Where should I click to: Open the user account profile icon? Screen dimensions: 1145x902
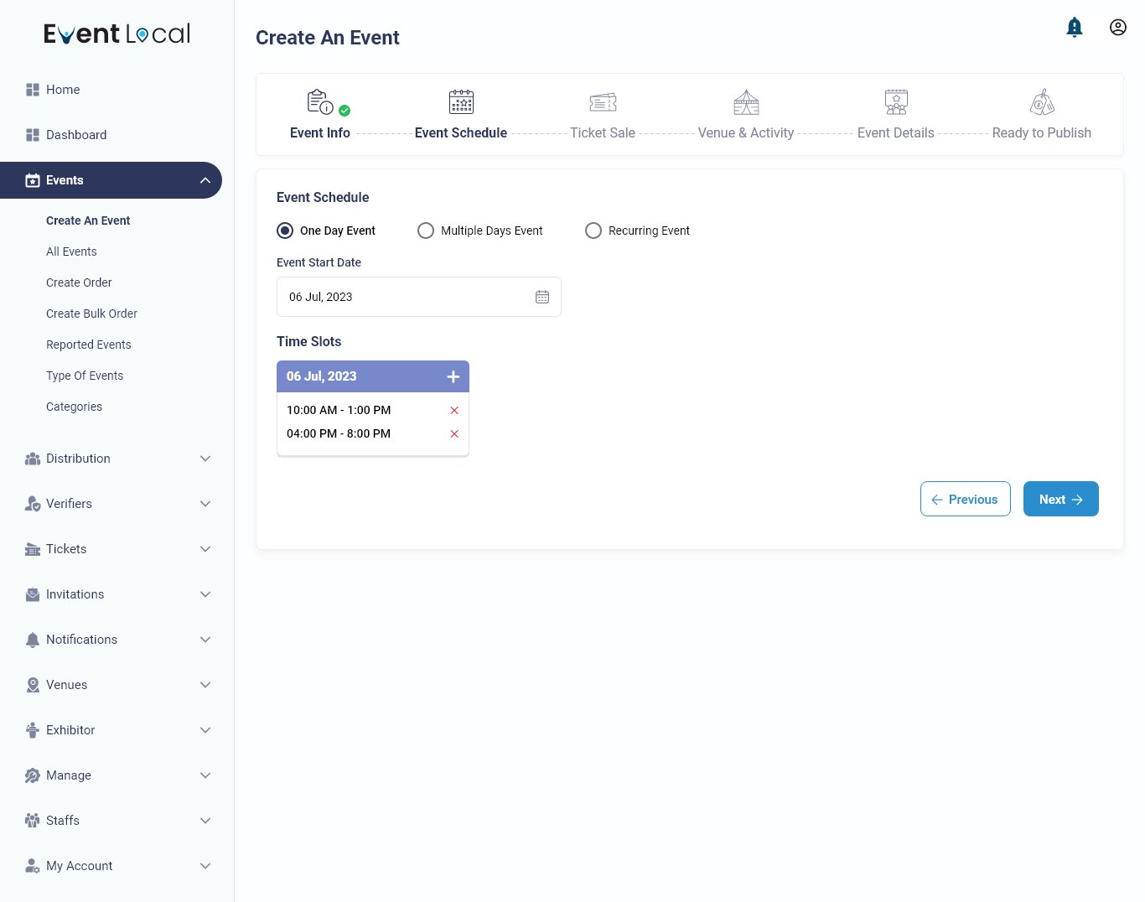pyautogui.click(x=1118, y=27)
